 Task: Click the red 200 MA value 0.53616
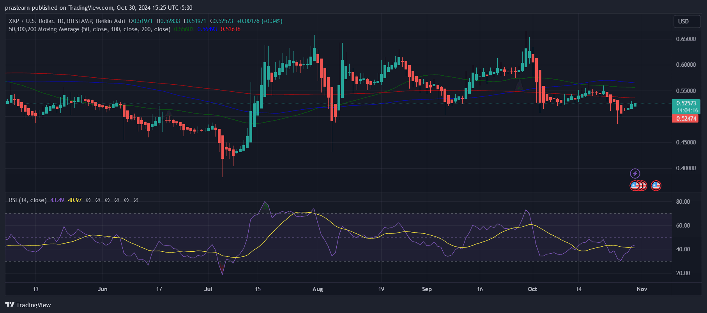click(231, 29)
